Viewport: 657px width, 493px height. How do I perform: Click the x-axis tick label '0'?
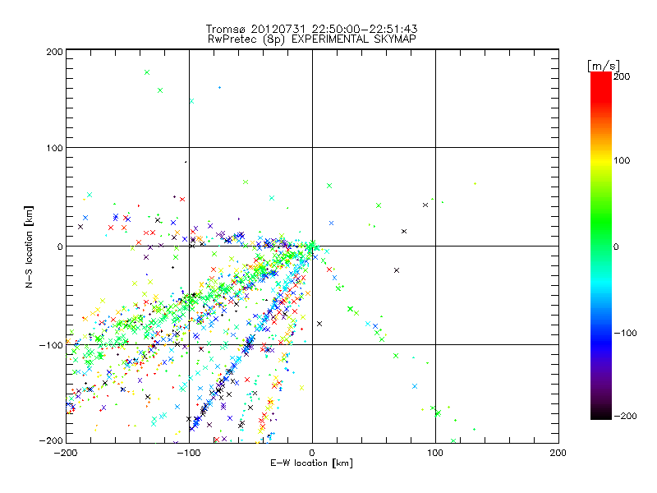click(312, 453)
